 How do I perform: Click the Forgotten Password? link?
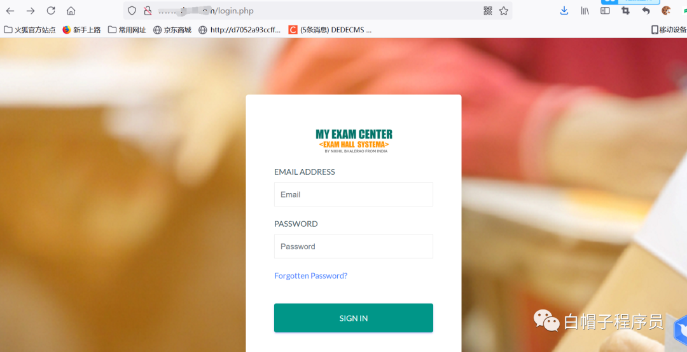coord(310,276)
